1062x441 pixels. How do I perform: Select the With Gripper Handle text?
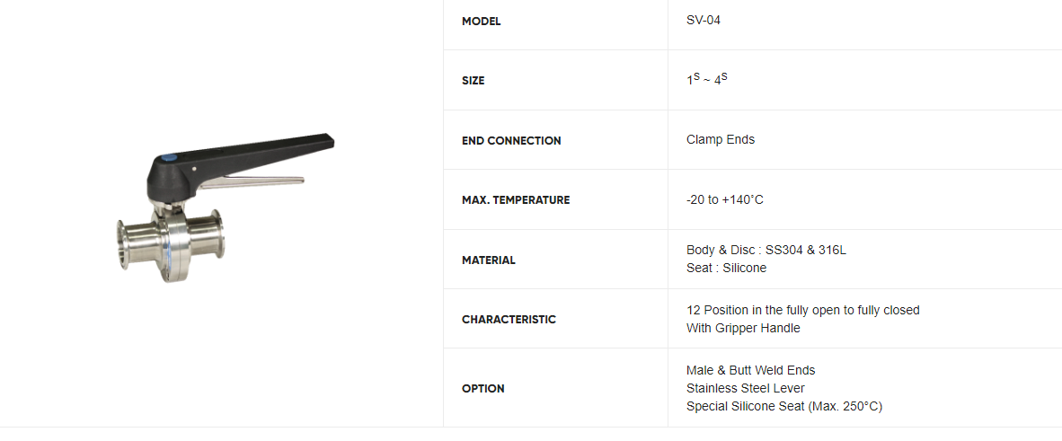tap(742, 328)
